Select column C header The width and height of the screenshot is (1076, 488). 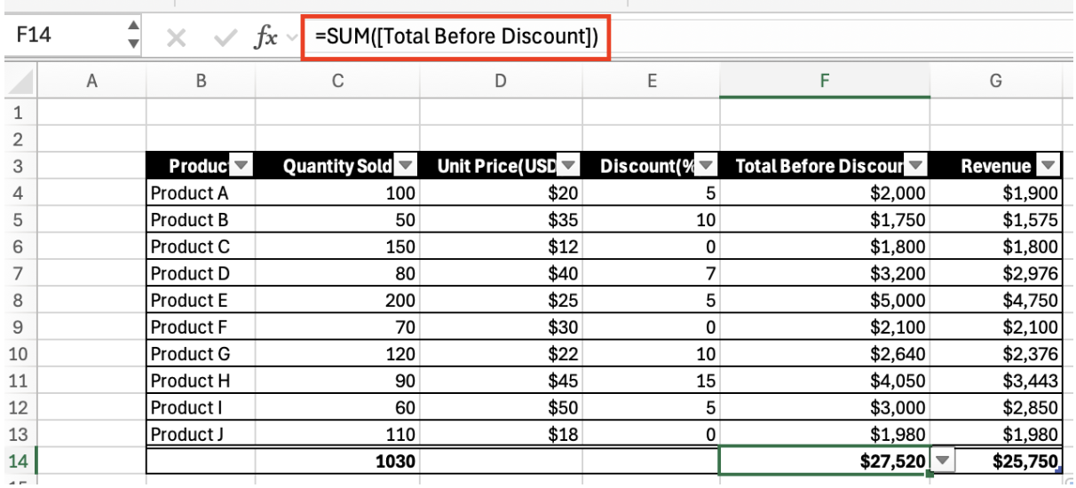(337, 82)
